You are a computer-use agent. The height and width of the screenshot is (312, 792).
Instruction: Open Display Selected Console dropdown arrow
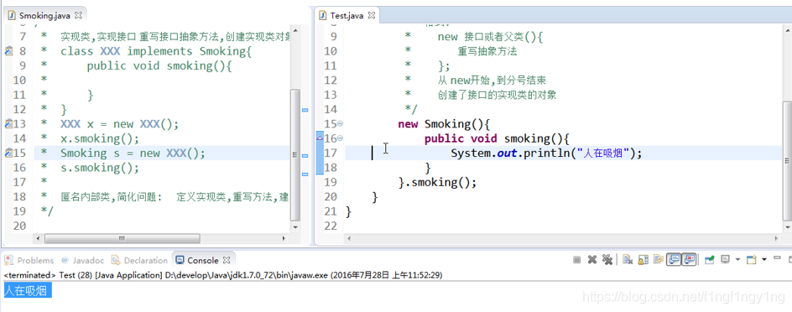(x=737, y=259)
